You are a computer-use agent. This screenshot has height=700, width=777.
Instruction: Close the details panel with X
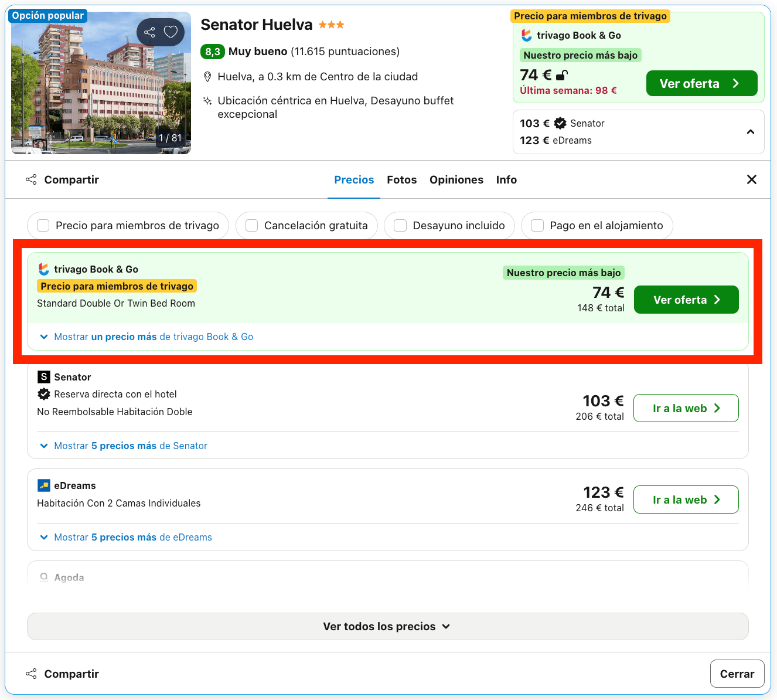[752, 179]
